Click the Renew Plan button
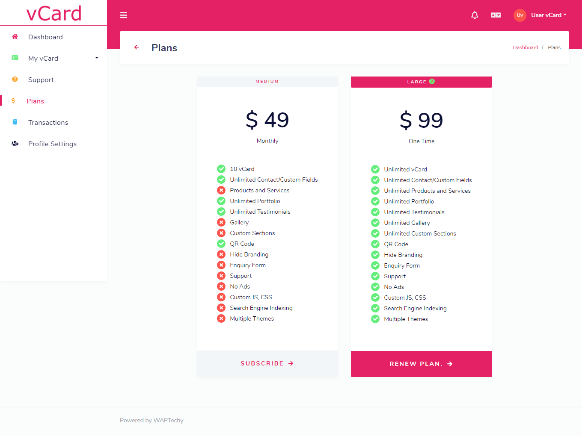This screenshot has height=436, width=582. [421, 364]
